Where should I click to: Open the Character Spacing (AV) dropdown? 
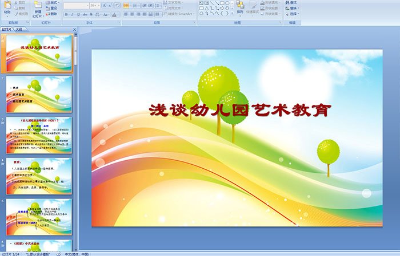tap(98, 14)
